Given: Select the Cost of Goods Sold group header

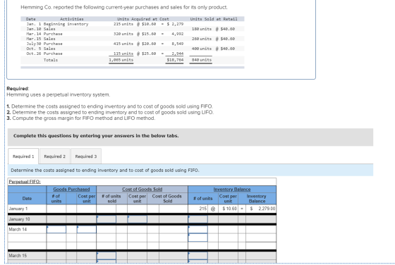Looking at the screenshot, I should pyautogui.click(x=142, y=189).
